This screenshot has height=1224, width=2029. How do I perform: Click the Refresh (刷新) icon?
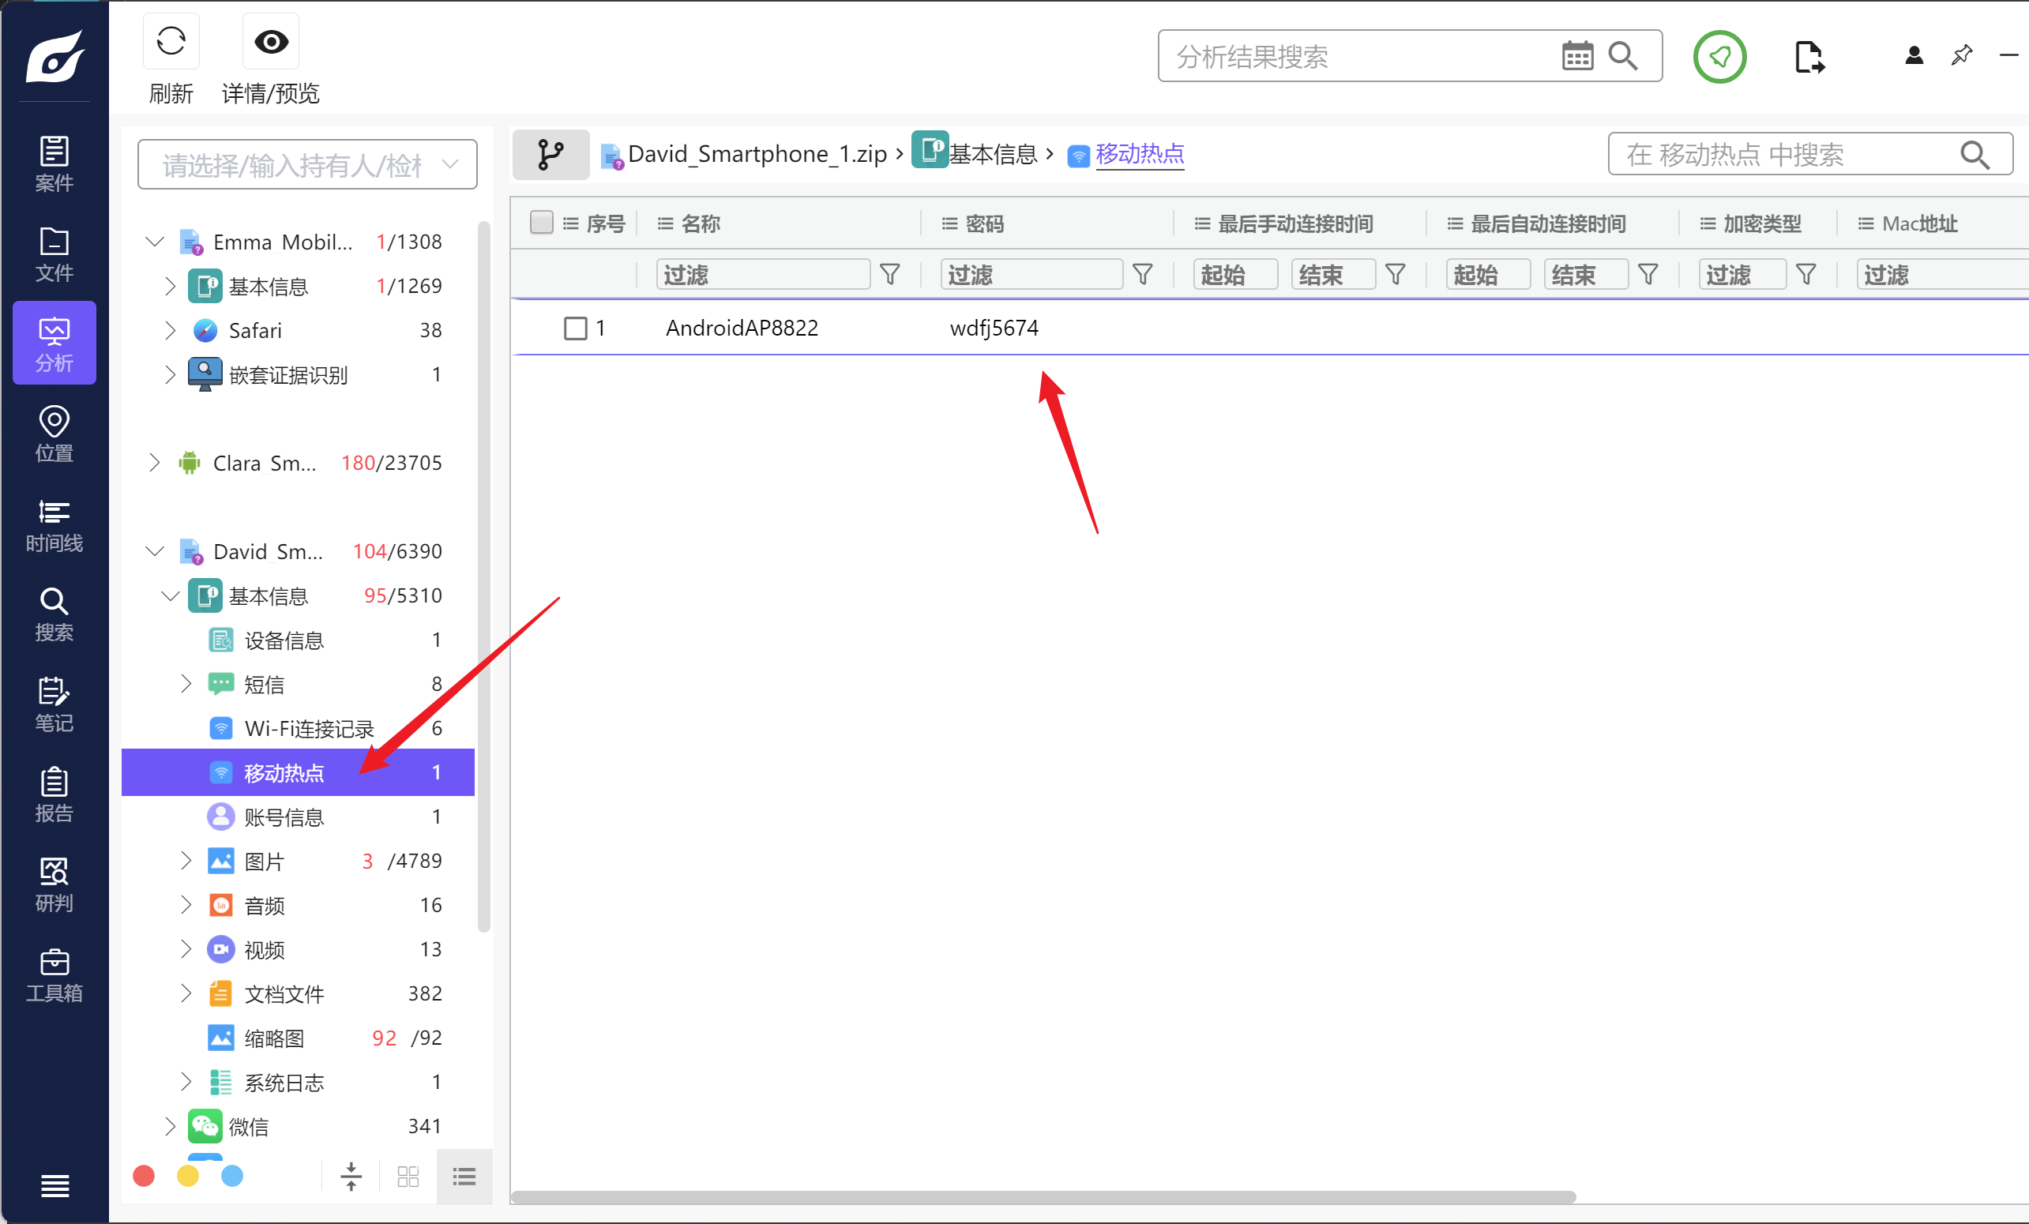coord(171,42)
